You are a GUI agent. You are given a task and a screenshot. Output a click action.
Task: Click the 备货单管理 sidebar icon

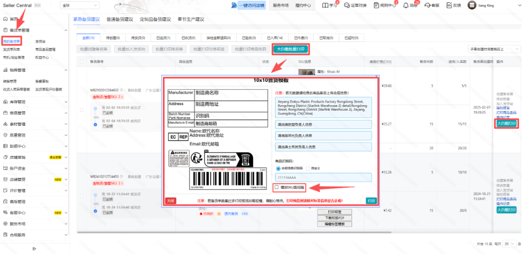[5, 30]
